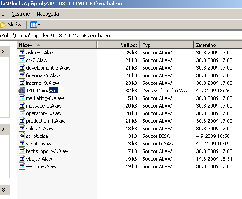Click the IVR_Main.wav media file icon
The image size is (242, 199).
click(21, 91)
